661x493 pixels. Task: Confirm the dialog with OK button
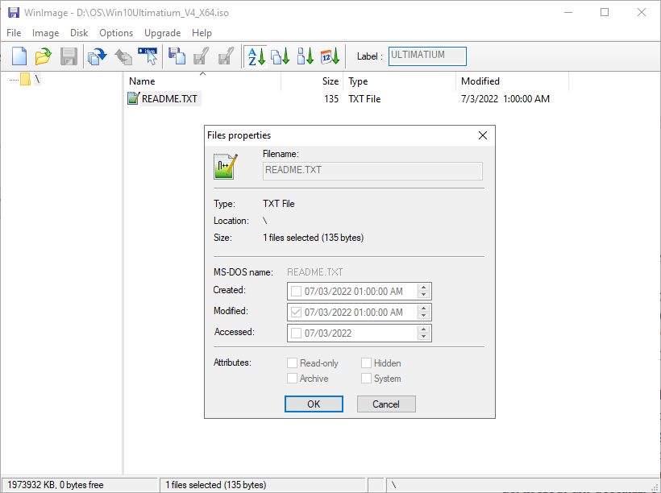pos(314,404)
